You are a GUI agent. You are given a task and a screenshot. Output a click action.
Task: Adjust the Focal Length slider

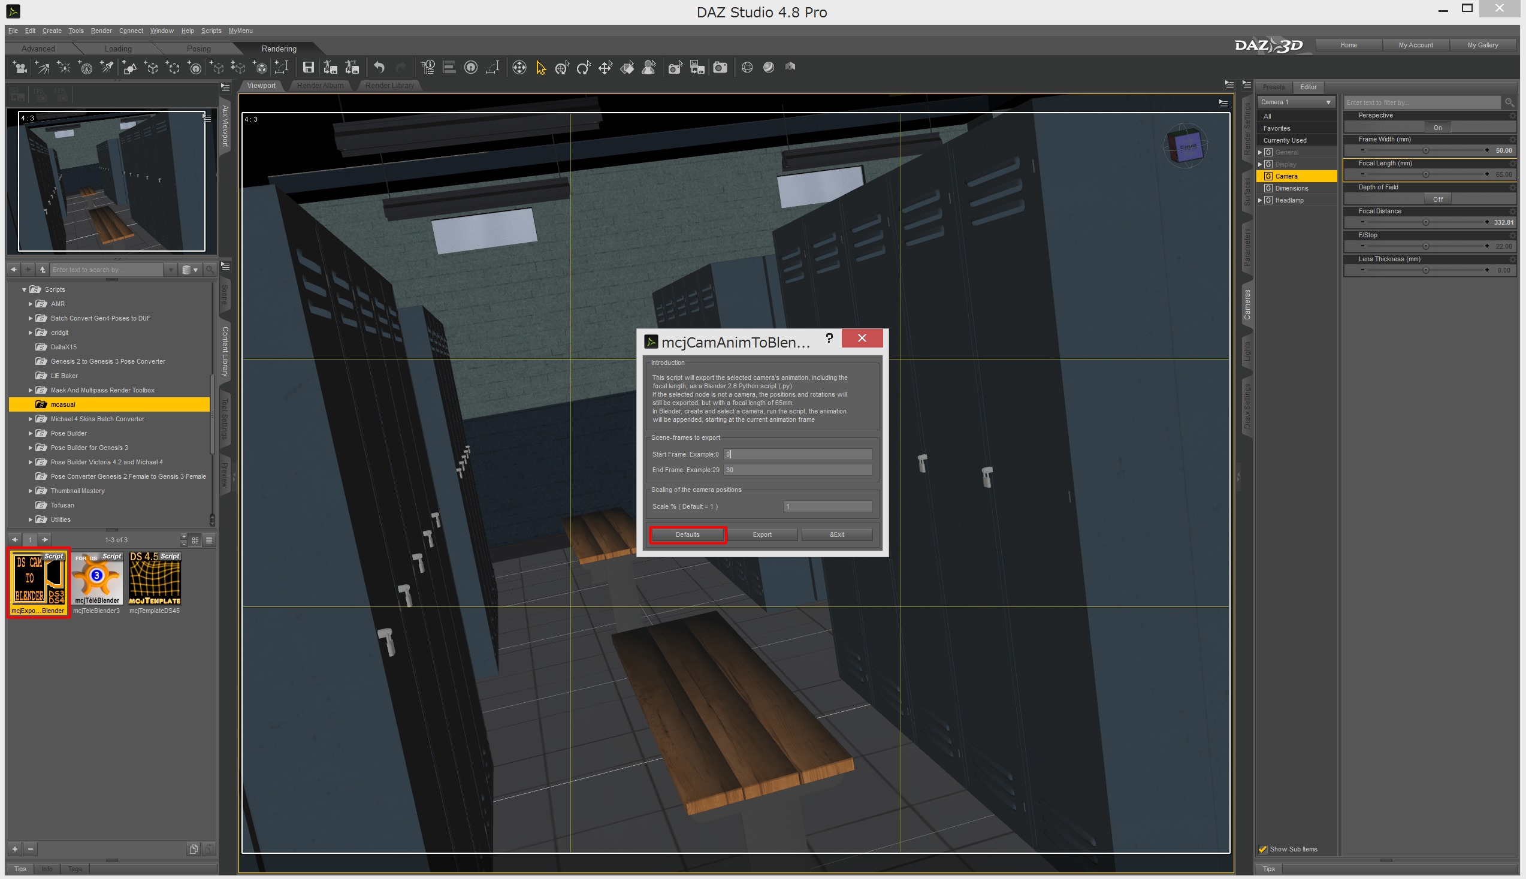coord(1425,174)
